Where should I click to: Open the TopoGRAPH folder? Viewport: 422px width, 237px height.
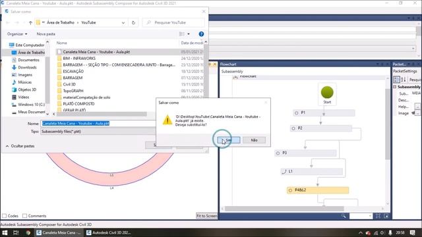(x=73, y=91)
